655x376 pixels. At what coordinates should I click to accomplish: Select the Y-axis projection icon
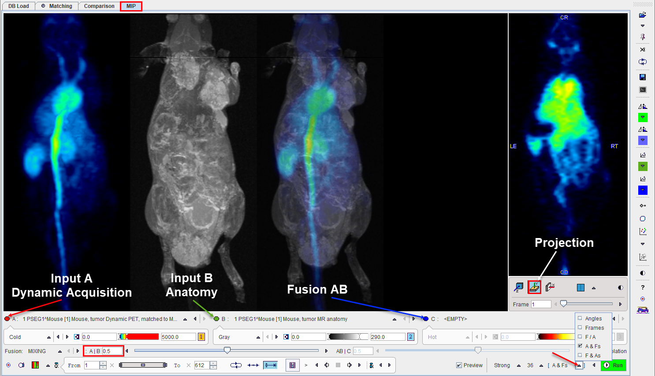pos(534,287)
